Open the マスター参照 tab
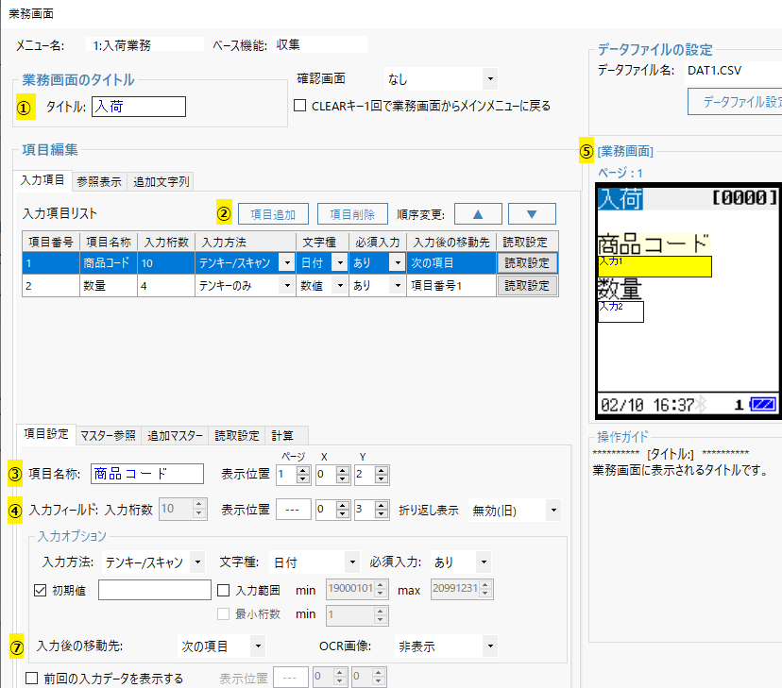The height and width of the screenshot is (688, 782). (x=108, y=435)
